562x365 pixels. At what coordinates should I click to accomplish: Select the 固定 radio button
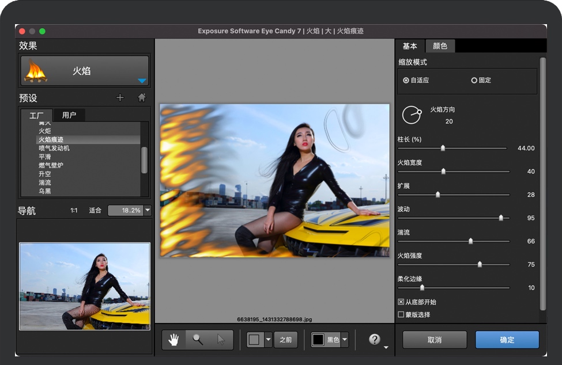[474, 81]
